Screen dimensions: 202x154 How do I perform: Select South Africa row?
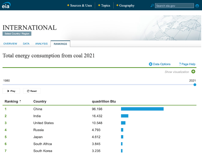tap(99, 144)
